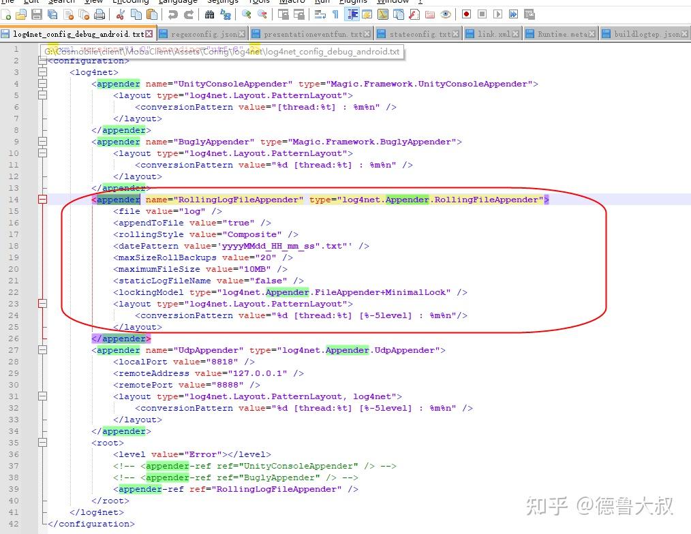Save the current recorded macro icon
Viewport: 691px width, 534px height.
click(529, 14)
